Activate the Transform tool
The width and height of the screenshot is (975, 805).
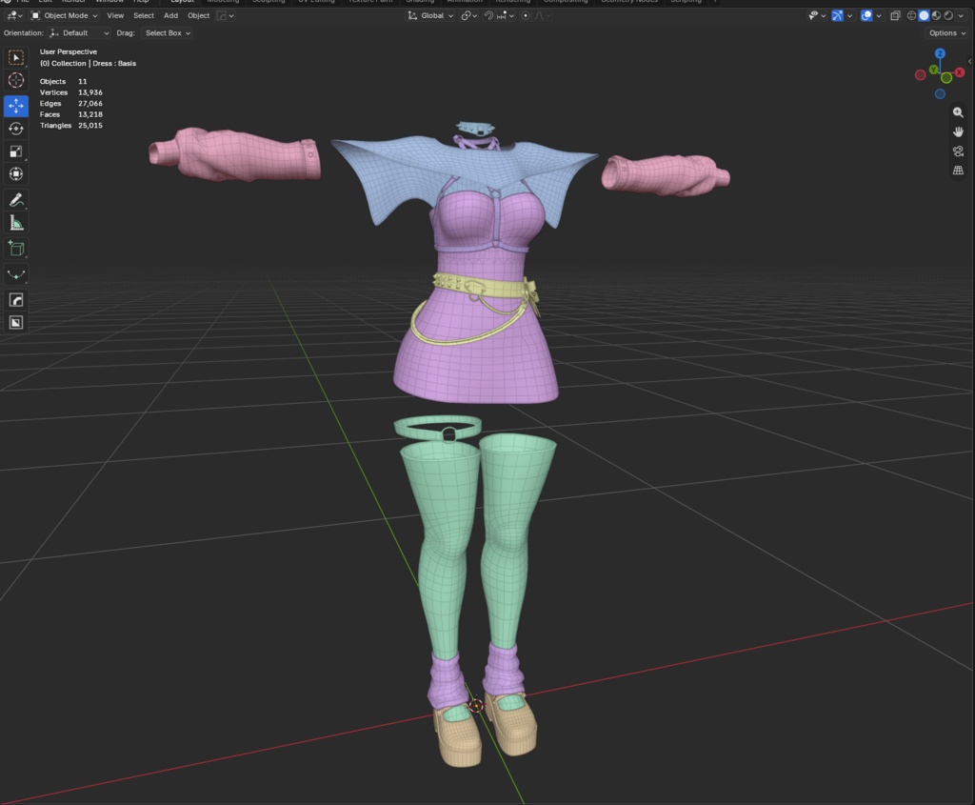point(16,174)
